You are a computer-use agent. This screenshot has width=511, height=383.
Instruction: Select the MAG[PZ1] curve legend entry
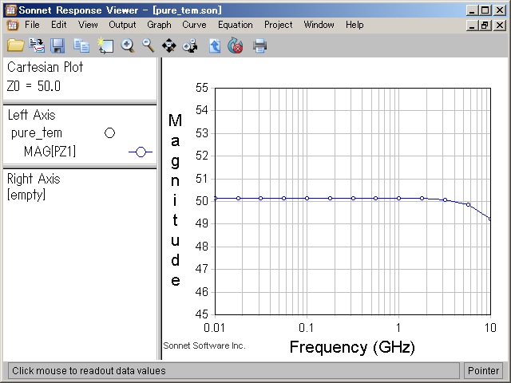tap(50, 152)
